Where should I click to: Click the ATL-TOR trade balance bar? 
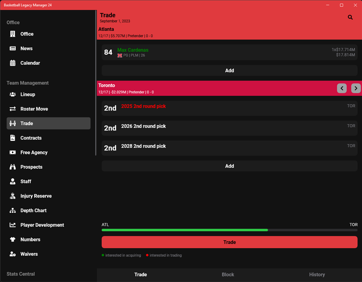tap(230, 230)
